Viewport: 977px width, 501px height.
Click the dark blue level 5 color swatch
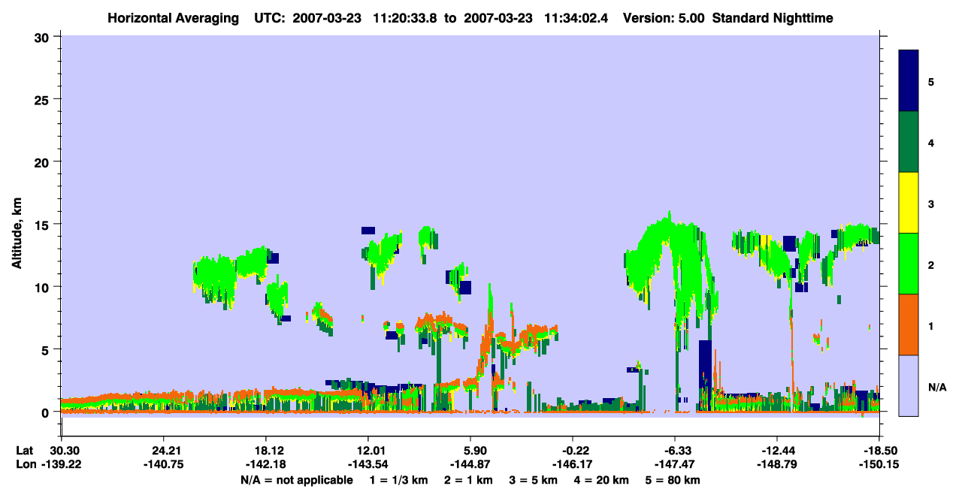[909, 81]
